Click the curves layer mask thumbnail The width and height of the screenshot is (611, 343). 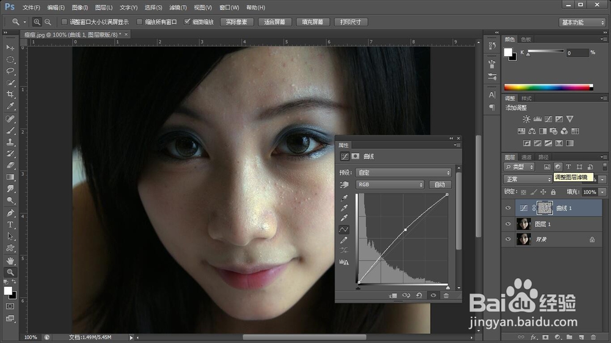[545, 208]
